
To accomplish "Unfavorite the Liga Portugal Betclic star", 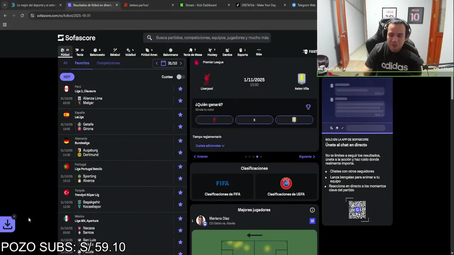I will (x=180, y=166).
